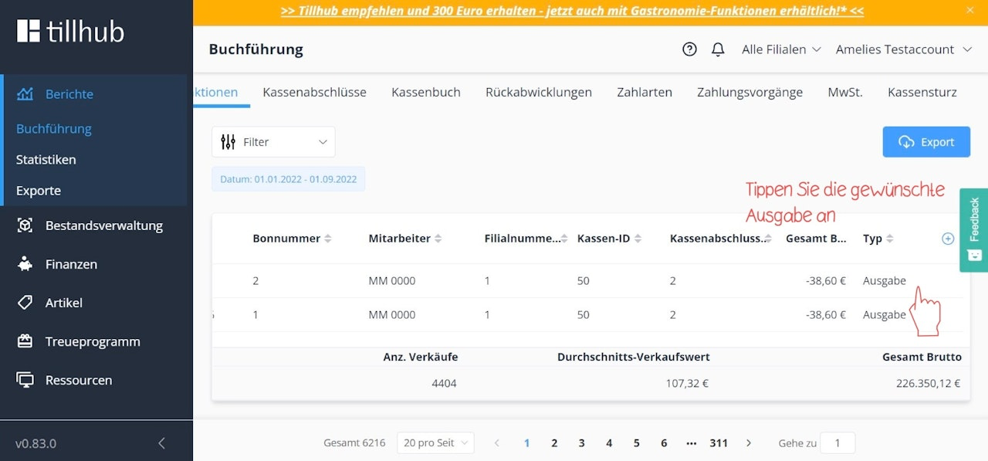Click the notifications bell icon
988x461 pixels.
pyautogui.click(x=718, y=49)
